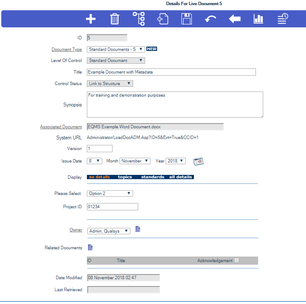Follow the Associated Document link
Image resolution: width=306 pixels, height=304 pixels.
61,127
